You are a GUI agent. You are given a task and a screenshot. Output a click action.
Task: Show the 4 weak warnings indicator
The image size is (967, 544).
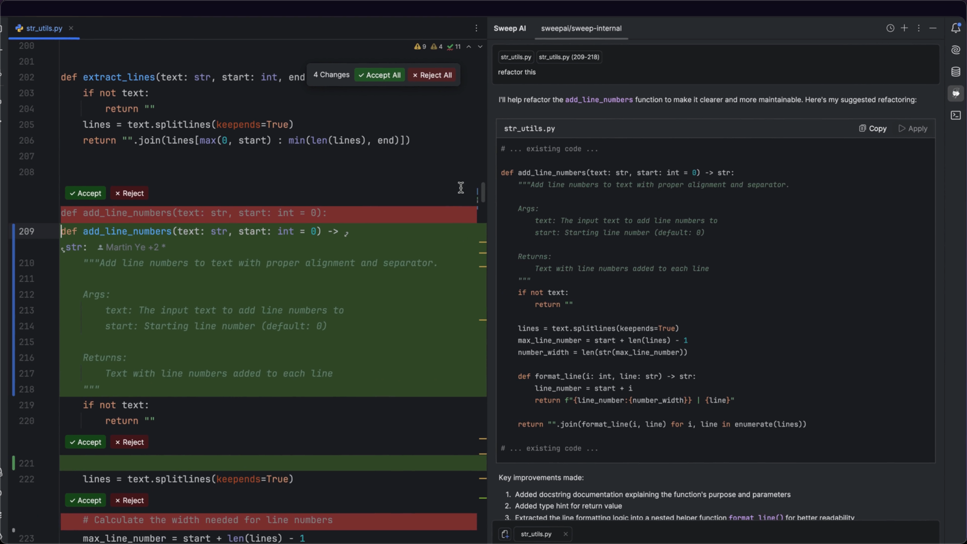pos(437,46)
